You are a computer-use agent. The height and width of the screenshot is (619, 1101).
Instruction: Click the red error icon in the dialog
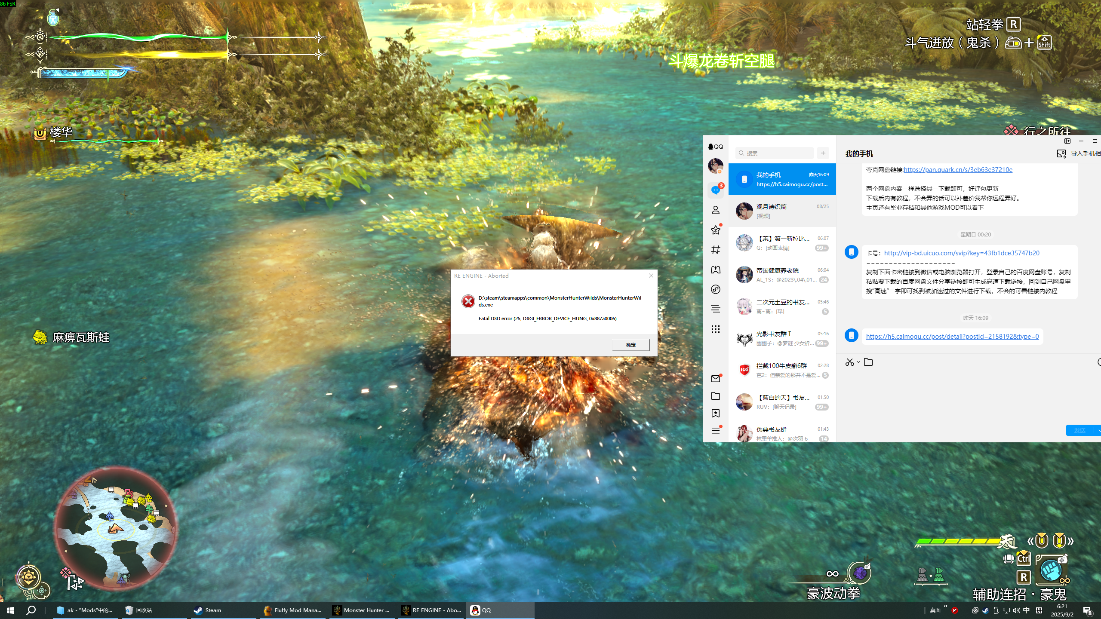coord(468,301)
